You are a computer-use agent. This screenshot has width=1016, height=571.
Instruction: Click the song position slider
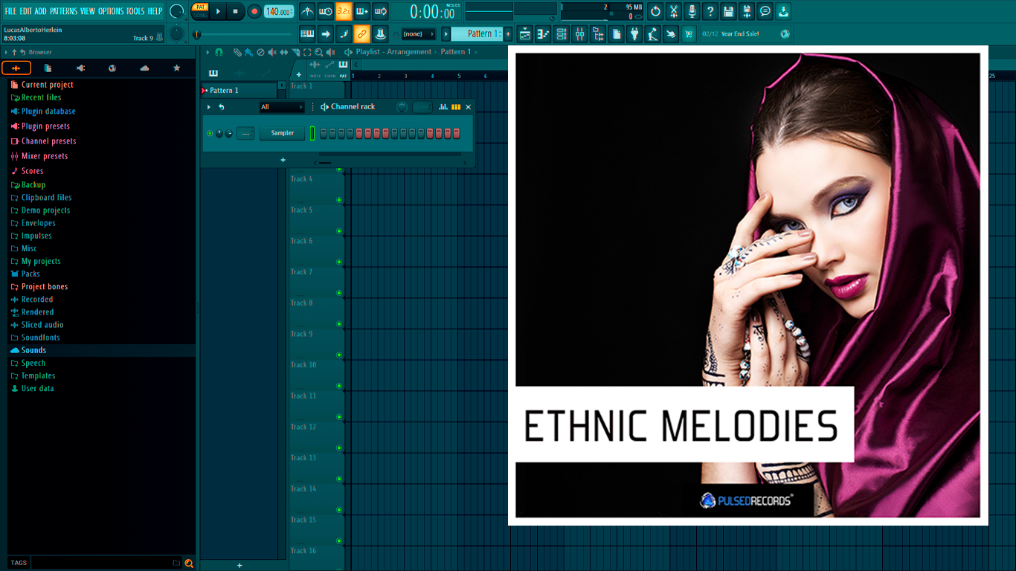(245, 34)
